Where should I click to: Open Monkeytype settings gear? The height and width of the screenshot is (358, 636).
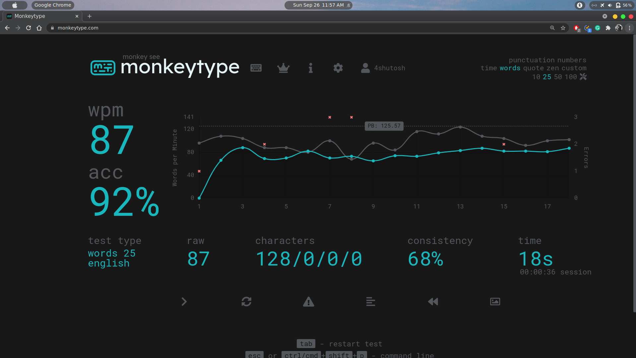(x=338, y=68)
